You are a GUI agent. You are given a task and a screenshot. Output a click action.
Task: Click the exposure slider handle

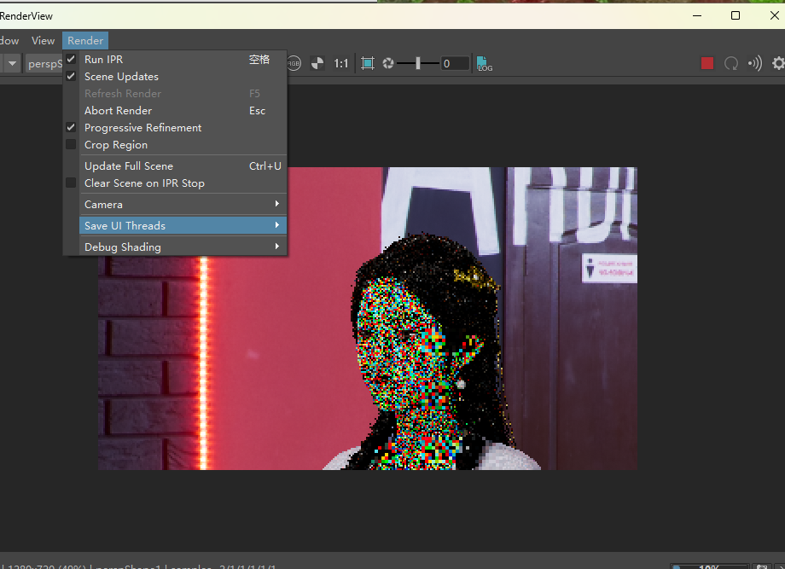(x=418, y=64)
